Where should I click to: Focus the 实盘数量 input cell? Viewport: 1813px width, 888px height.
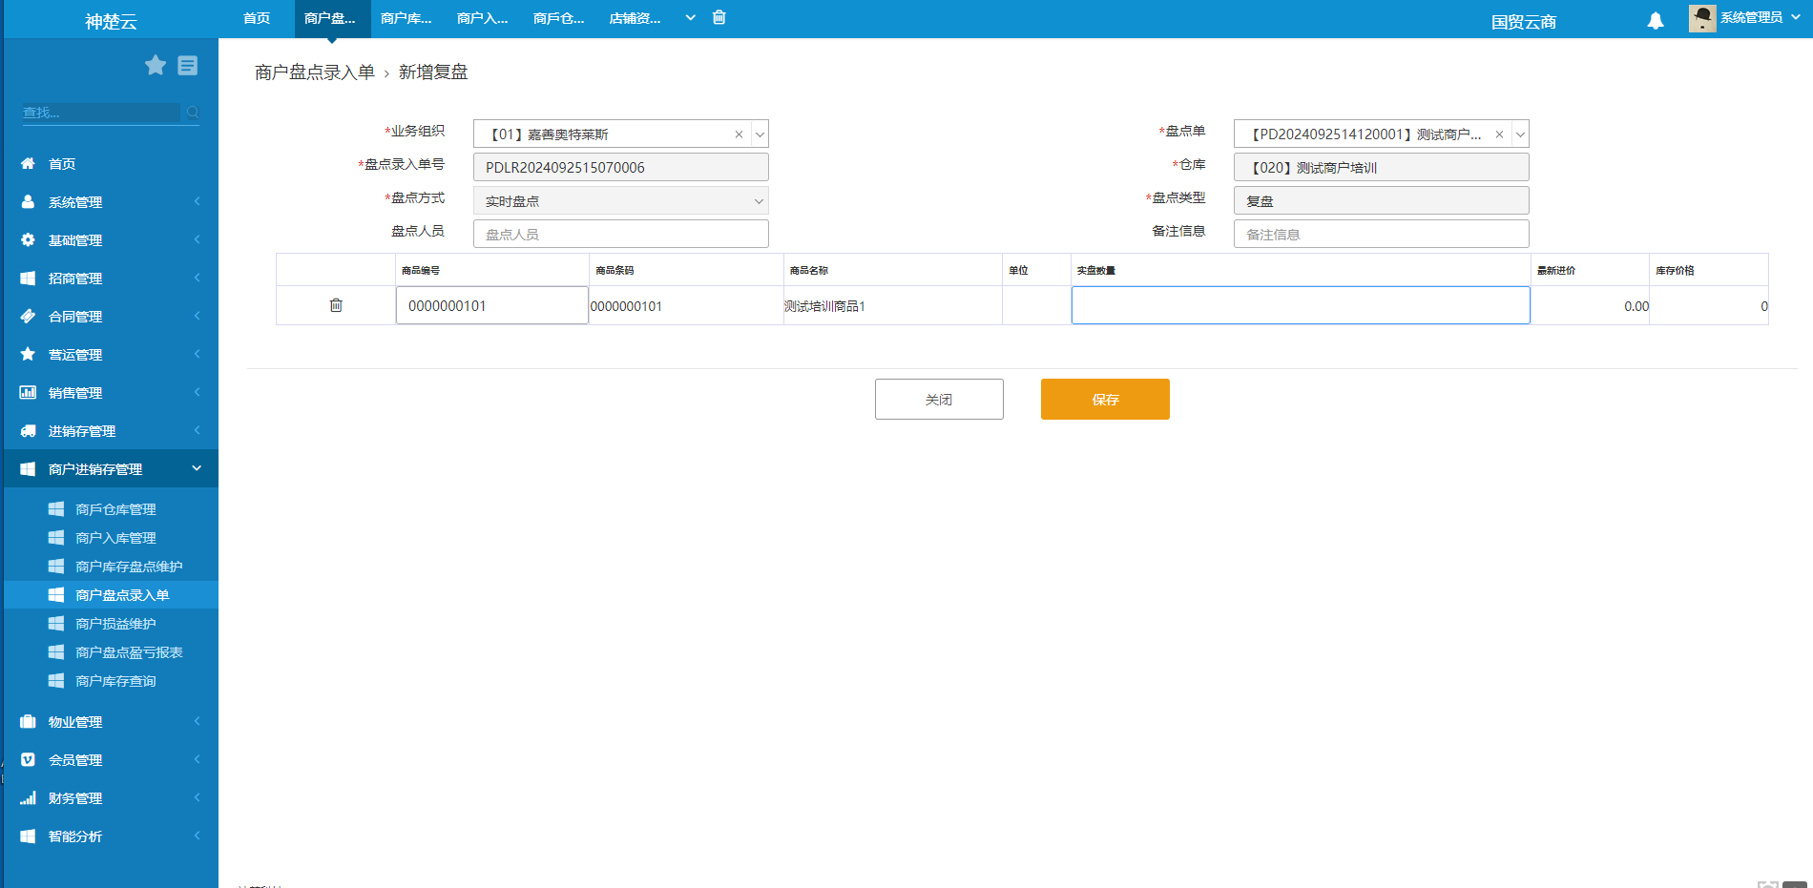1301,305
